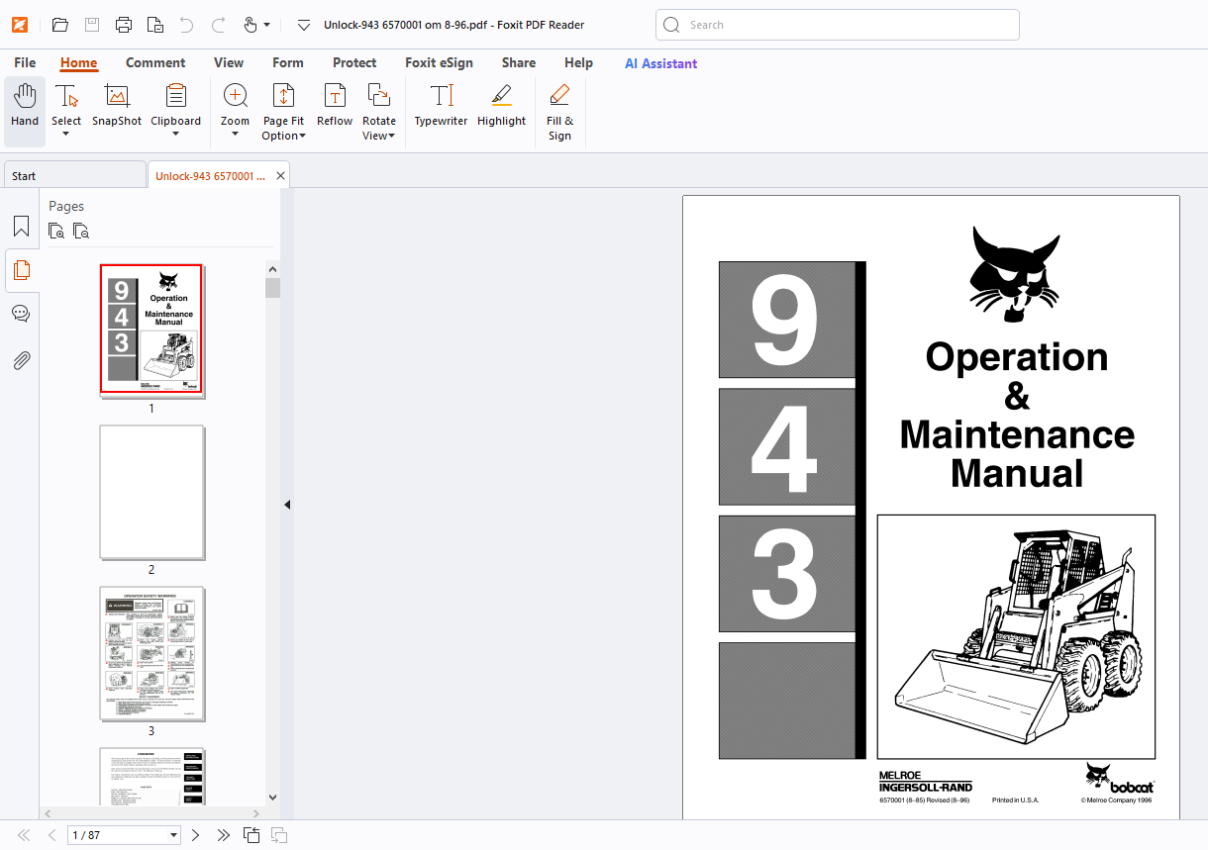Open the Comments panel in the sidebar
The width and height of the screenshot is (1208, 850).
click(x=21, y=314)
